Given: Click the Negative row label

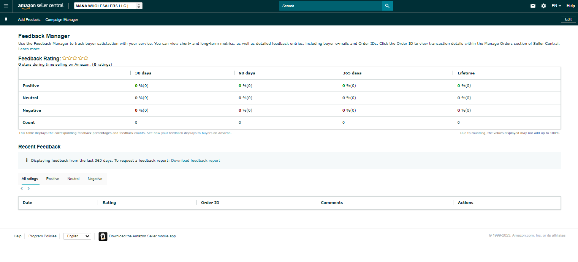Looking at the screenshot, I should (x=32, y=110).
